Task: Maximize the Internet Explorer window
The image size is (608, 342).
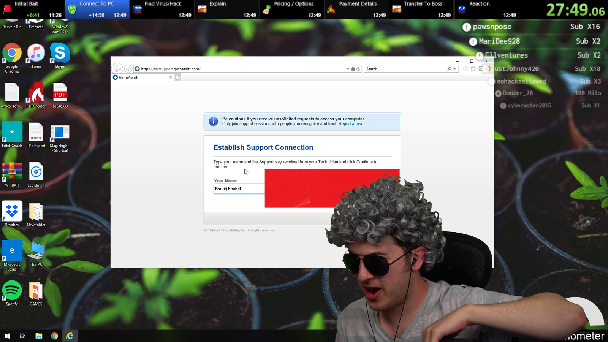Action: pos(472,61)
